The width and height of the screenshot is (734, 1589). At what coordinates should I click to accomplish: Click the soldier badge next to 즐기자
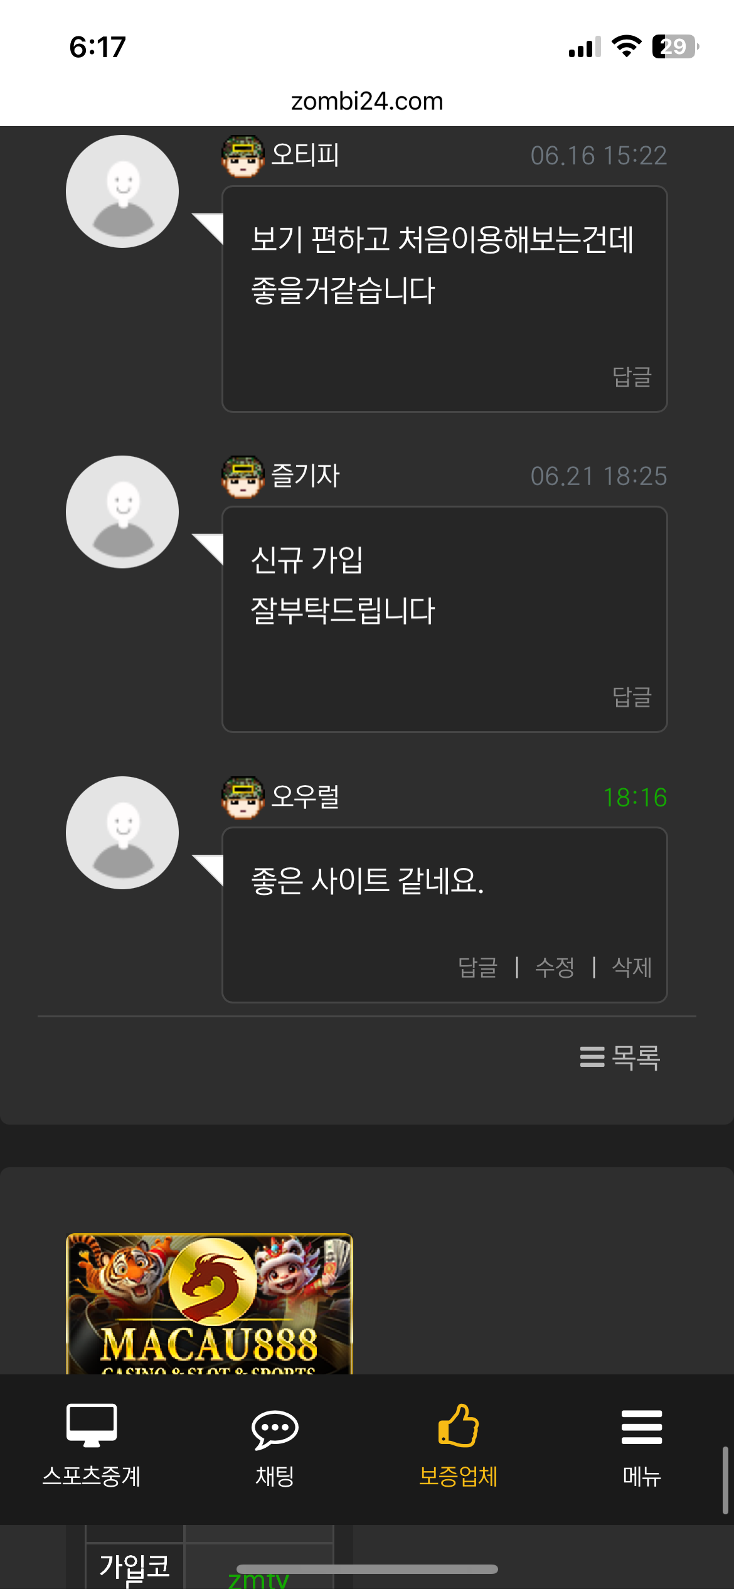pyautogui.click(x=243, y=477)
